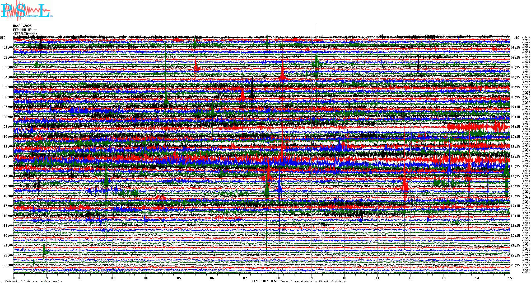Click the 15 minute tick on bottom axis
Screen dimensions: 531x285
coord(510,278)
